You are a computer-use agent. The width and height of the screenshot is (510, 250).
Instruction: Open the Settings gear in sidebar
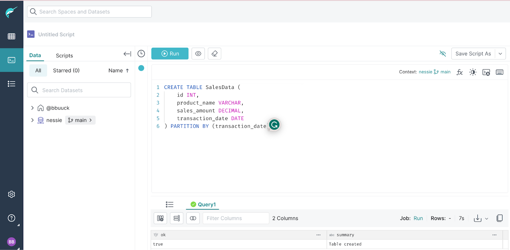point(11,194)
